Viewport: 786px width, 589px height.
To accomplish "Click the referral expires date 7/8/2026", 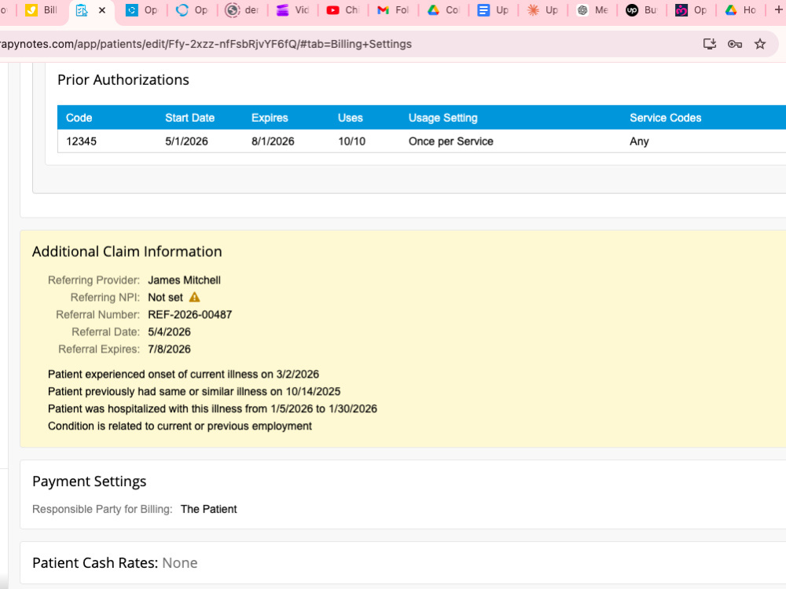I will click(x=170, y=349).
